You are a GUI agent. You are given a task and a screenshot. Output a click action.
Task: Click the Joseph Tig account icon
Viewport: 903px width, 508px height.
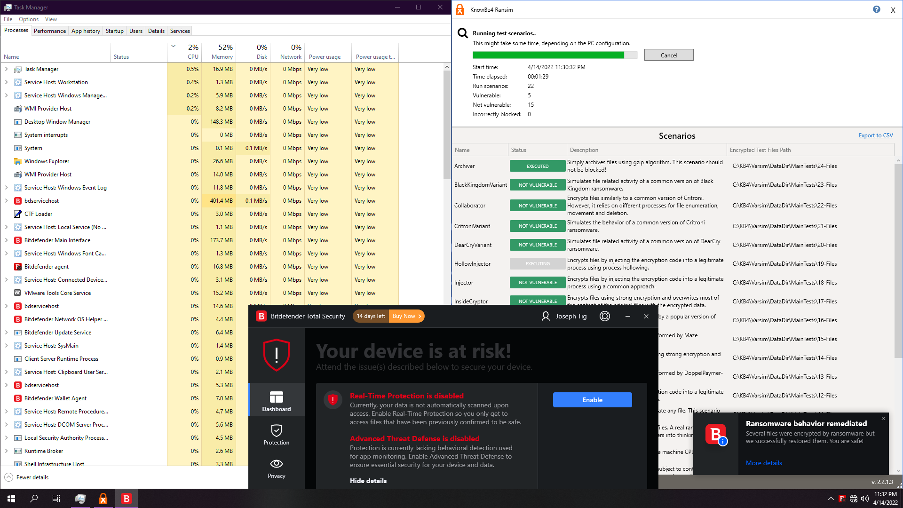546,316
